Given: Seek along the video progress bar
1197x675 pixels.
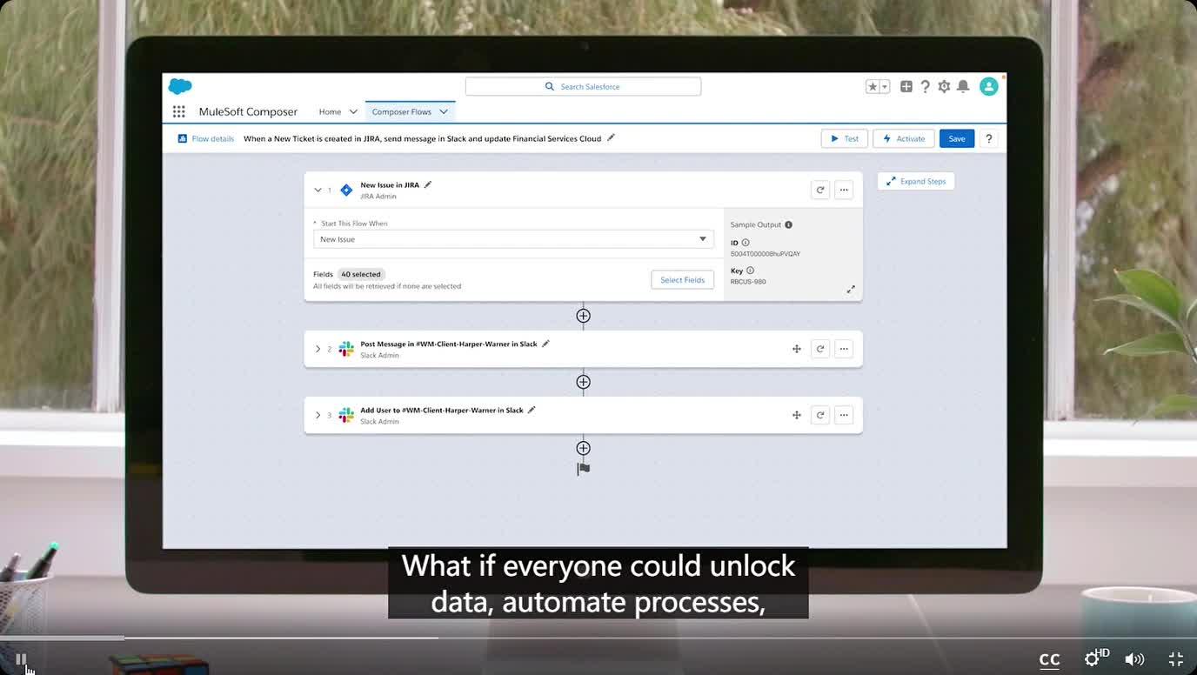Looking at the screenshot, I should pos(598,638).
